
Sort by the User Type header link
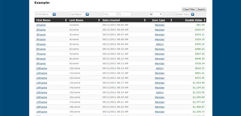coord(158,20)
